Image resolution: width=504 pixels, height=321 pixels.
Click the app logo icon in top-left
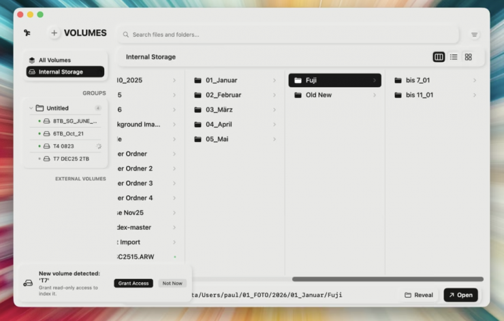click(x=27, y=33)
